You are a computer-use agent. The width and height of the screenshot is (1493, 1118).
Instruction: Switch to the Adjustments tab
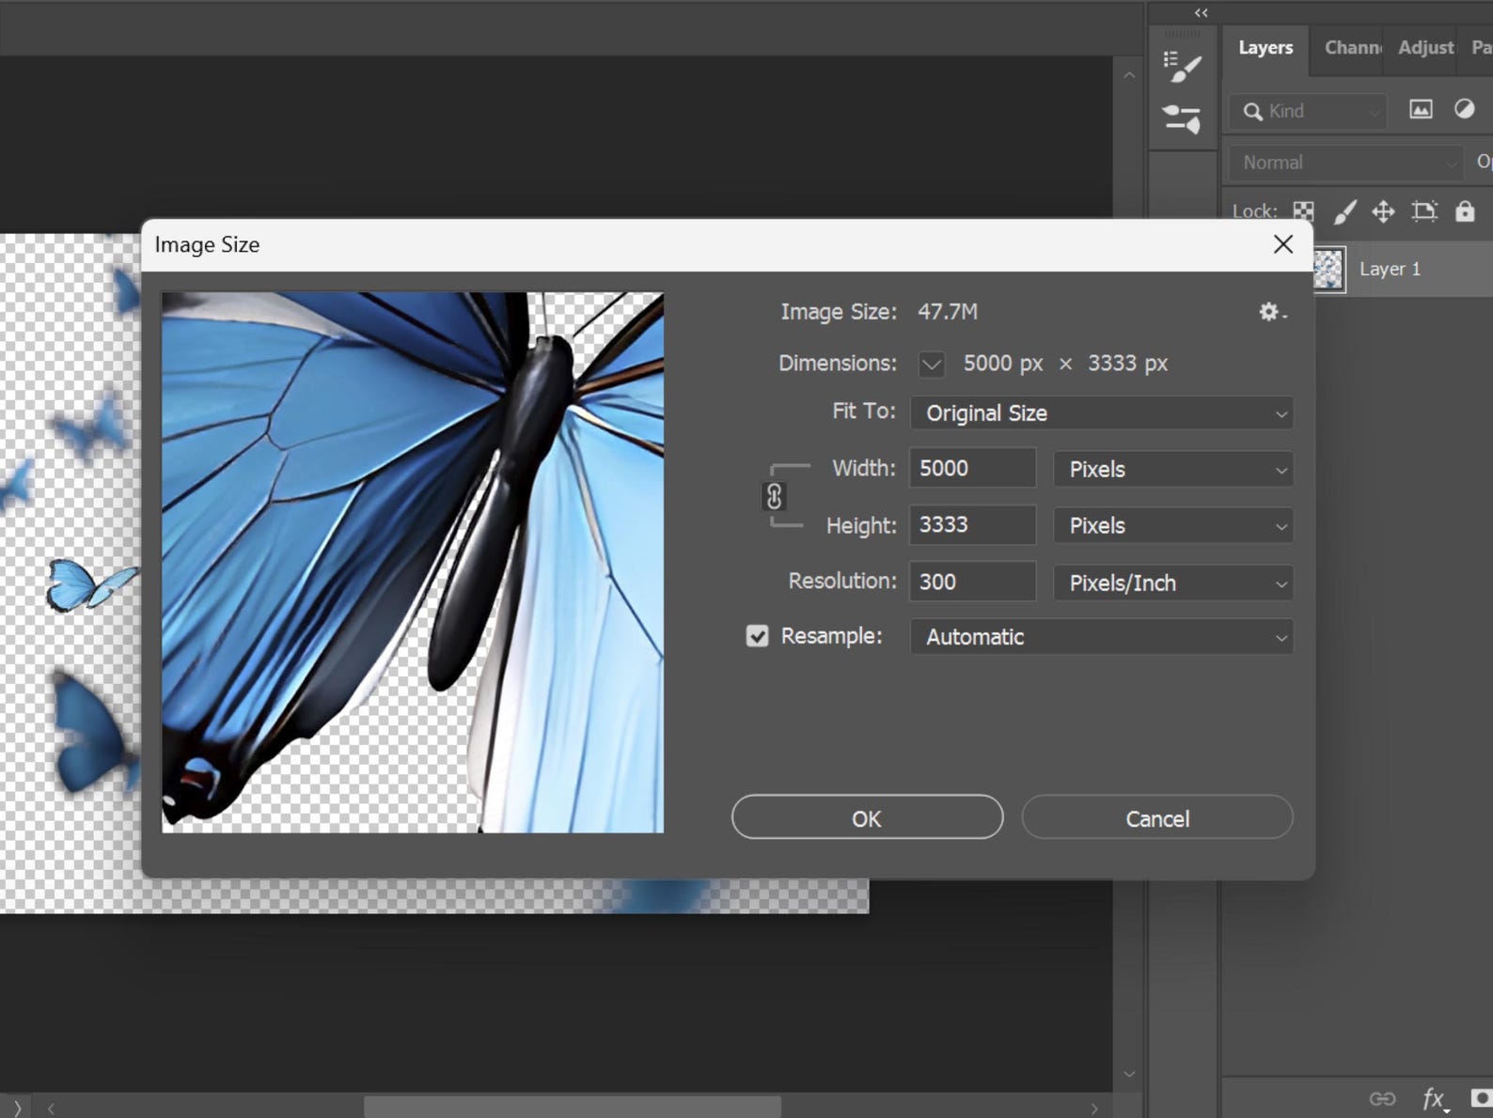coord(1425,48)
